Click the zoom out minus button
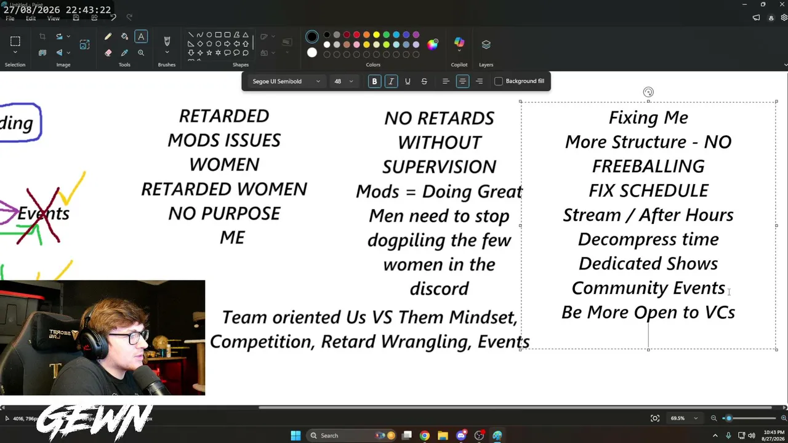 714,418
